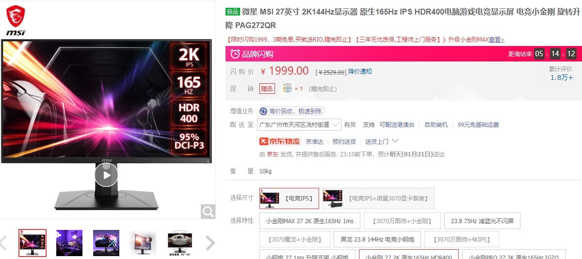Show next thumbnails with the right arrow
The width and height of the screenshot is (582, 259).
coord(210,243)
